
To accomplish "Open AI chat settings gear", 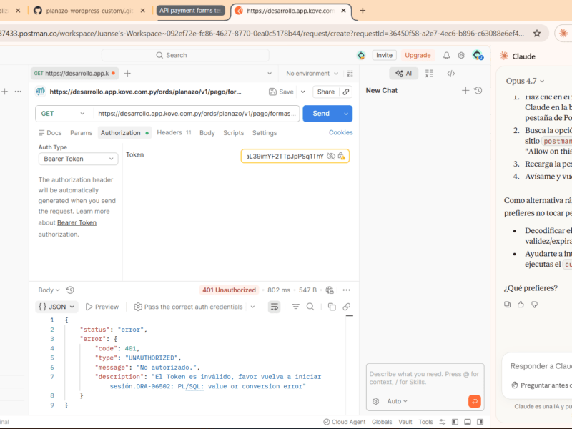I will coord(376,401).
